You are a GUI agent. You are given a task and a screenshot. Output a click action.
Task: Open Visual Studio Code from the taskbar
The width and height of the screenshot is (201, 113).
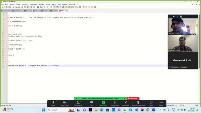(136, 110)
